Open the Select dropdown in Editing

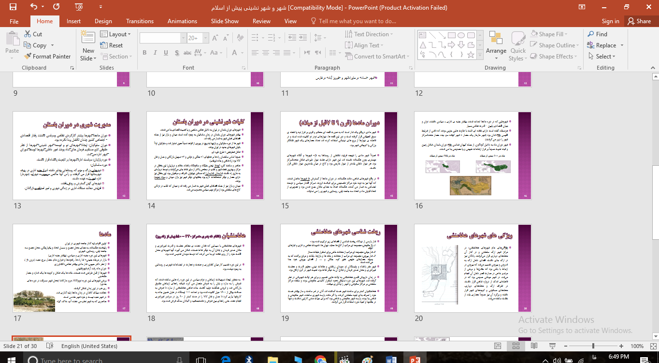coord(602,57)
